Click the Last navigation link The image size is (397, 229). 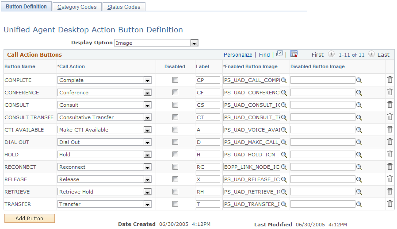click(383, 55)
